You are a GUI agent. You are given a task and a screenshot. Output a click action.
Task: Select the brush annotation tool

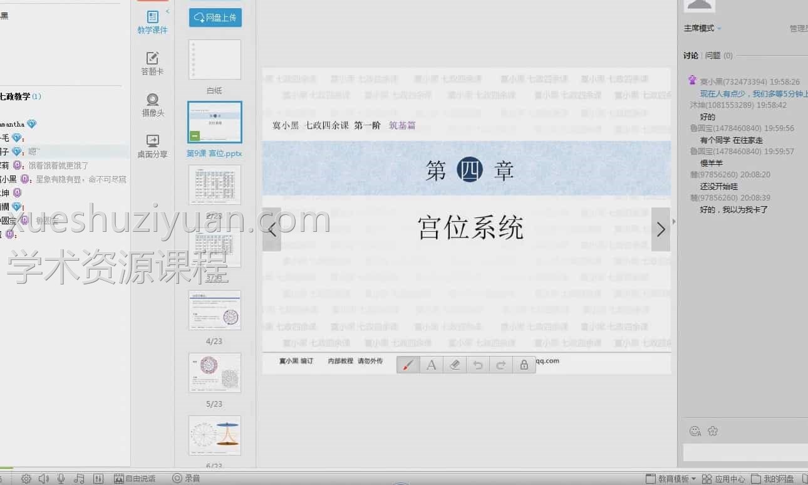coord(408,364)
